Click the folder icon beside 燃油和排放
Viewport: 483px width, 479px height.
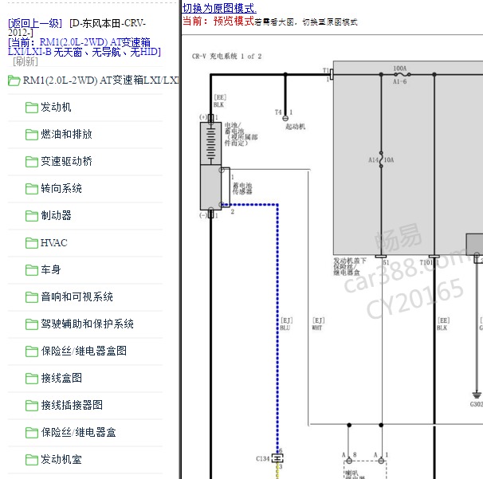(x=32, y=135)
